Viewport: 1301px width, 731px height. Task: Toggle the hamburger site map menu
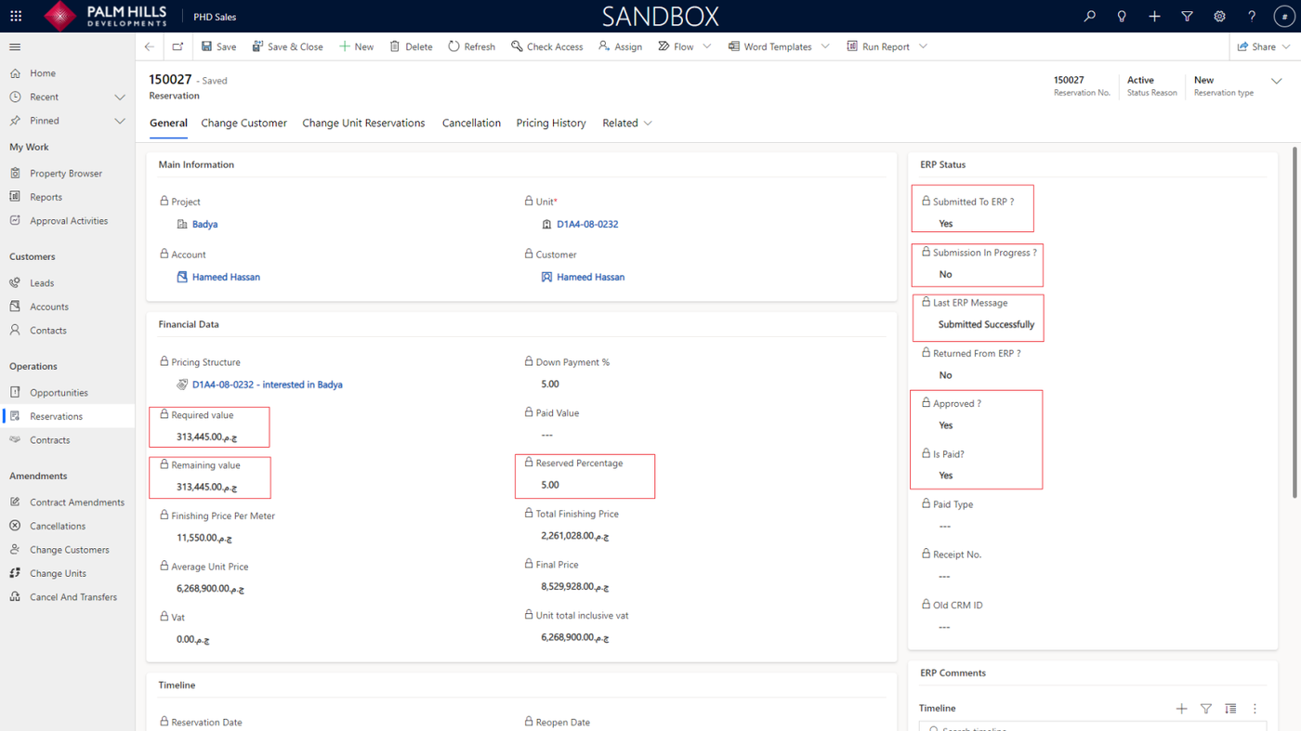pos(15,46)
